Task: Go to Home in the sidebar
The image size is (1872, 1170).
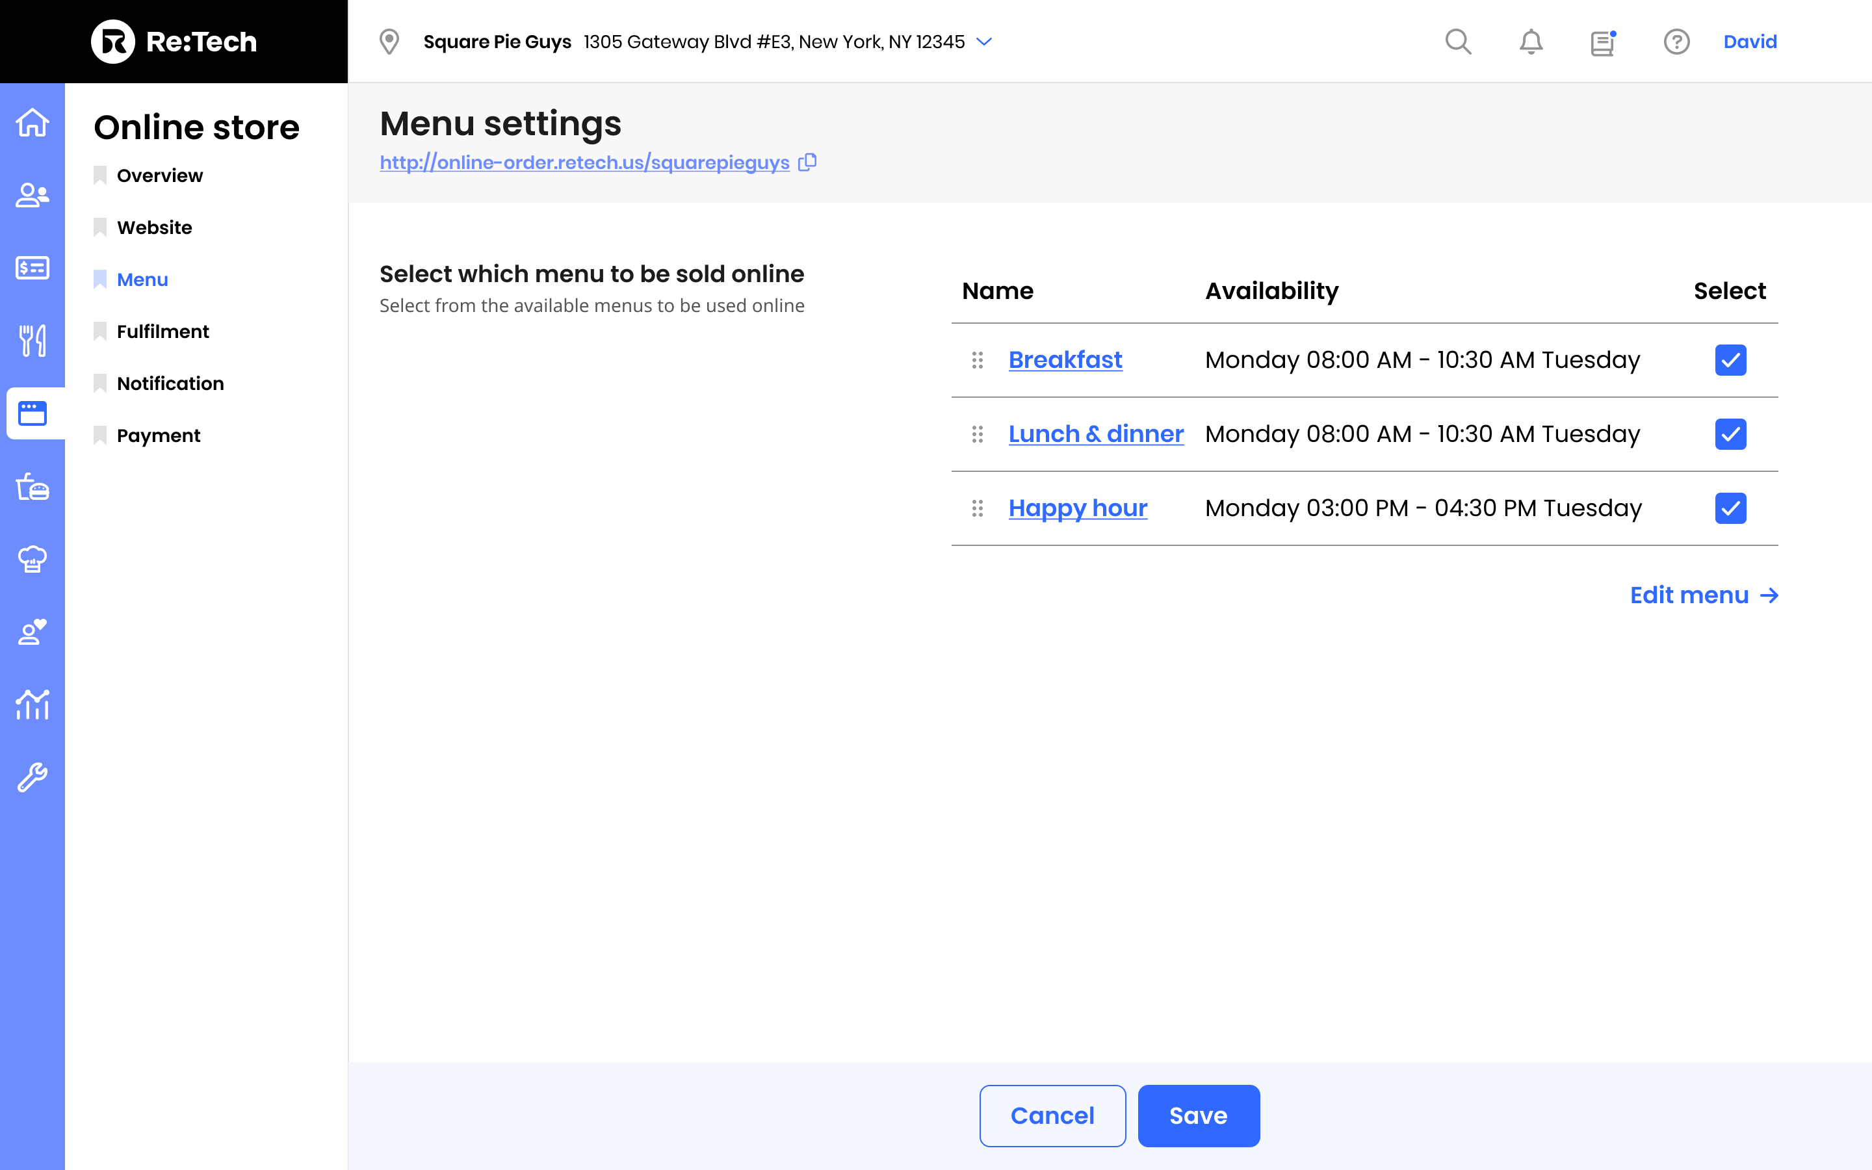Action: coord(32,123)
